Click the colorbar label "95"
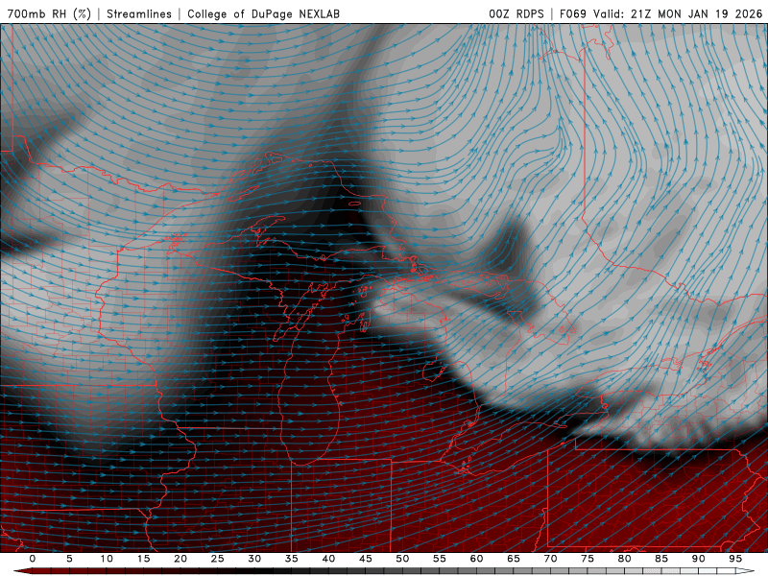768x576 pixels. point(735,559)
